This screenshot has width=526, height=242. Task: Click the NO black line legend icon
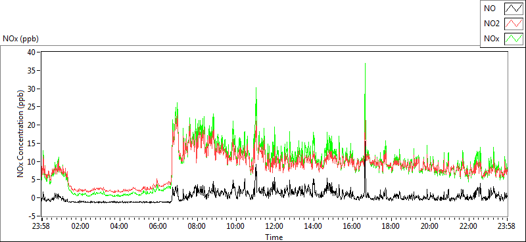click(x=514, y=9)
